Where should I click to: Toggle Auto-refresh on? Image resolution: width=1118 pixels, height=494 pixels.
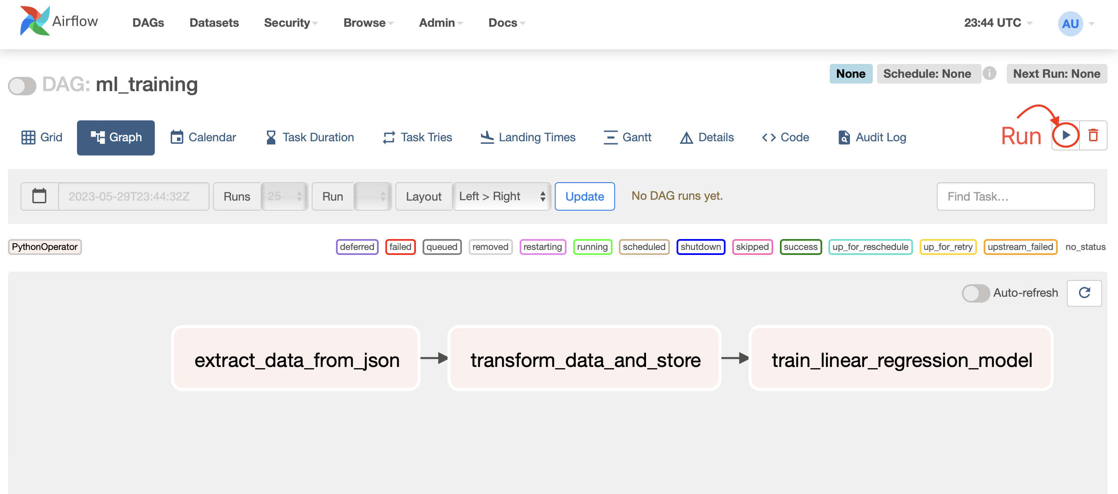[976, 293]
